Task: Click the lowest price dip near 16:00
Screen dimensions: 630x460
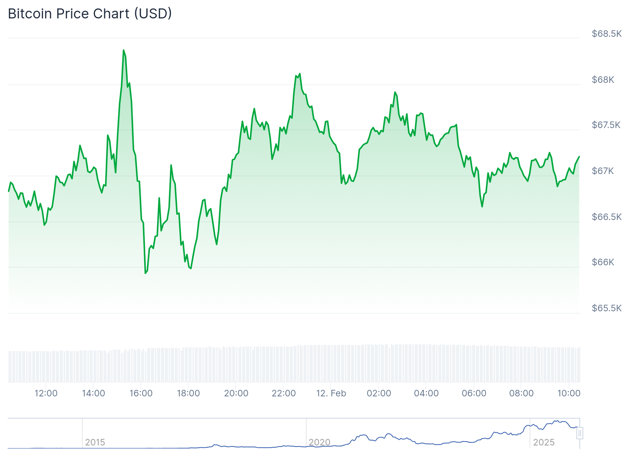Action: [x=146, y=273]
